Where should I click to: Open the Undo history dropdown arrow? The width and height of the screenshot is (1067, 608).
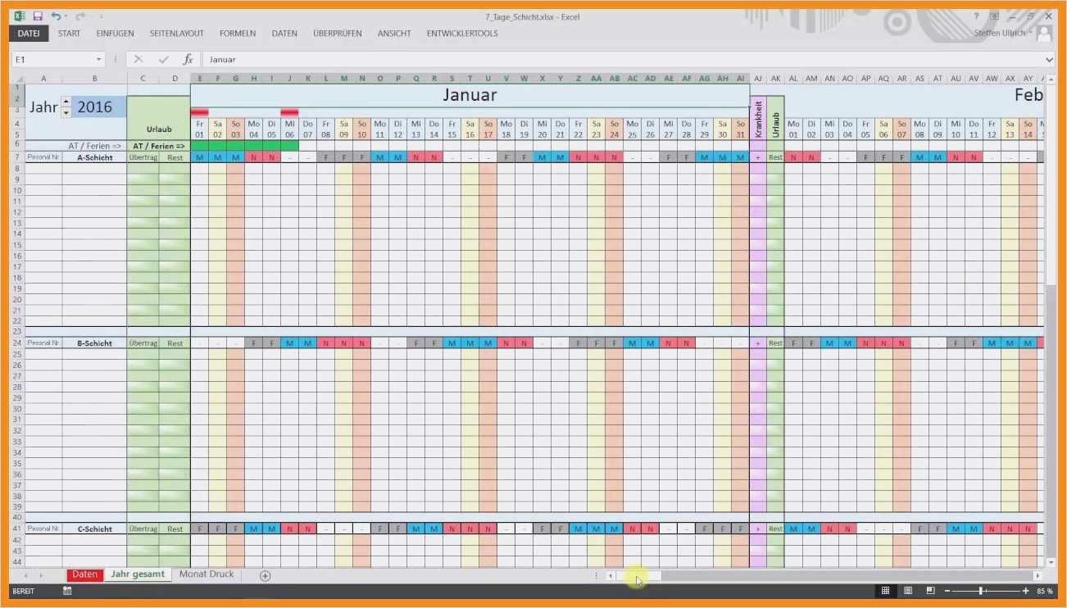(x=66, y=16)
